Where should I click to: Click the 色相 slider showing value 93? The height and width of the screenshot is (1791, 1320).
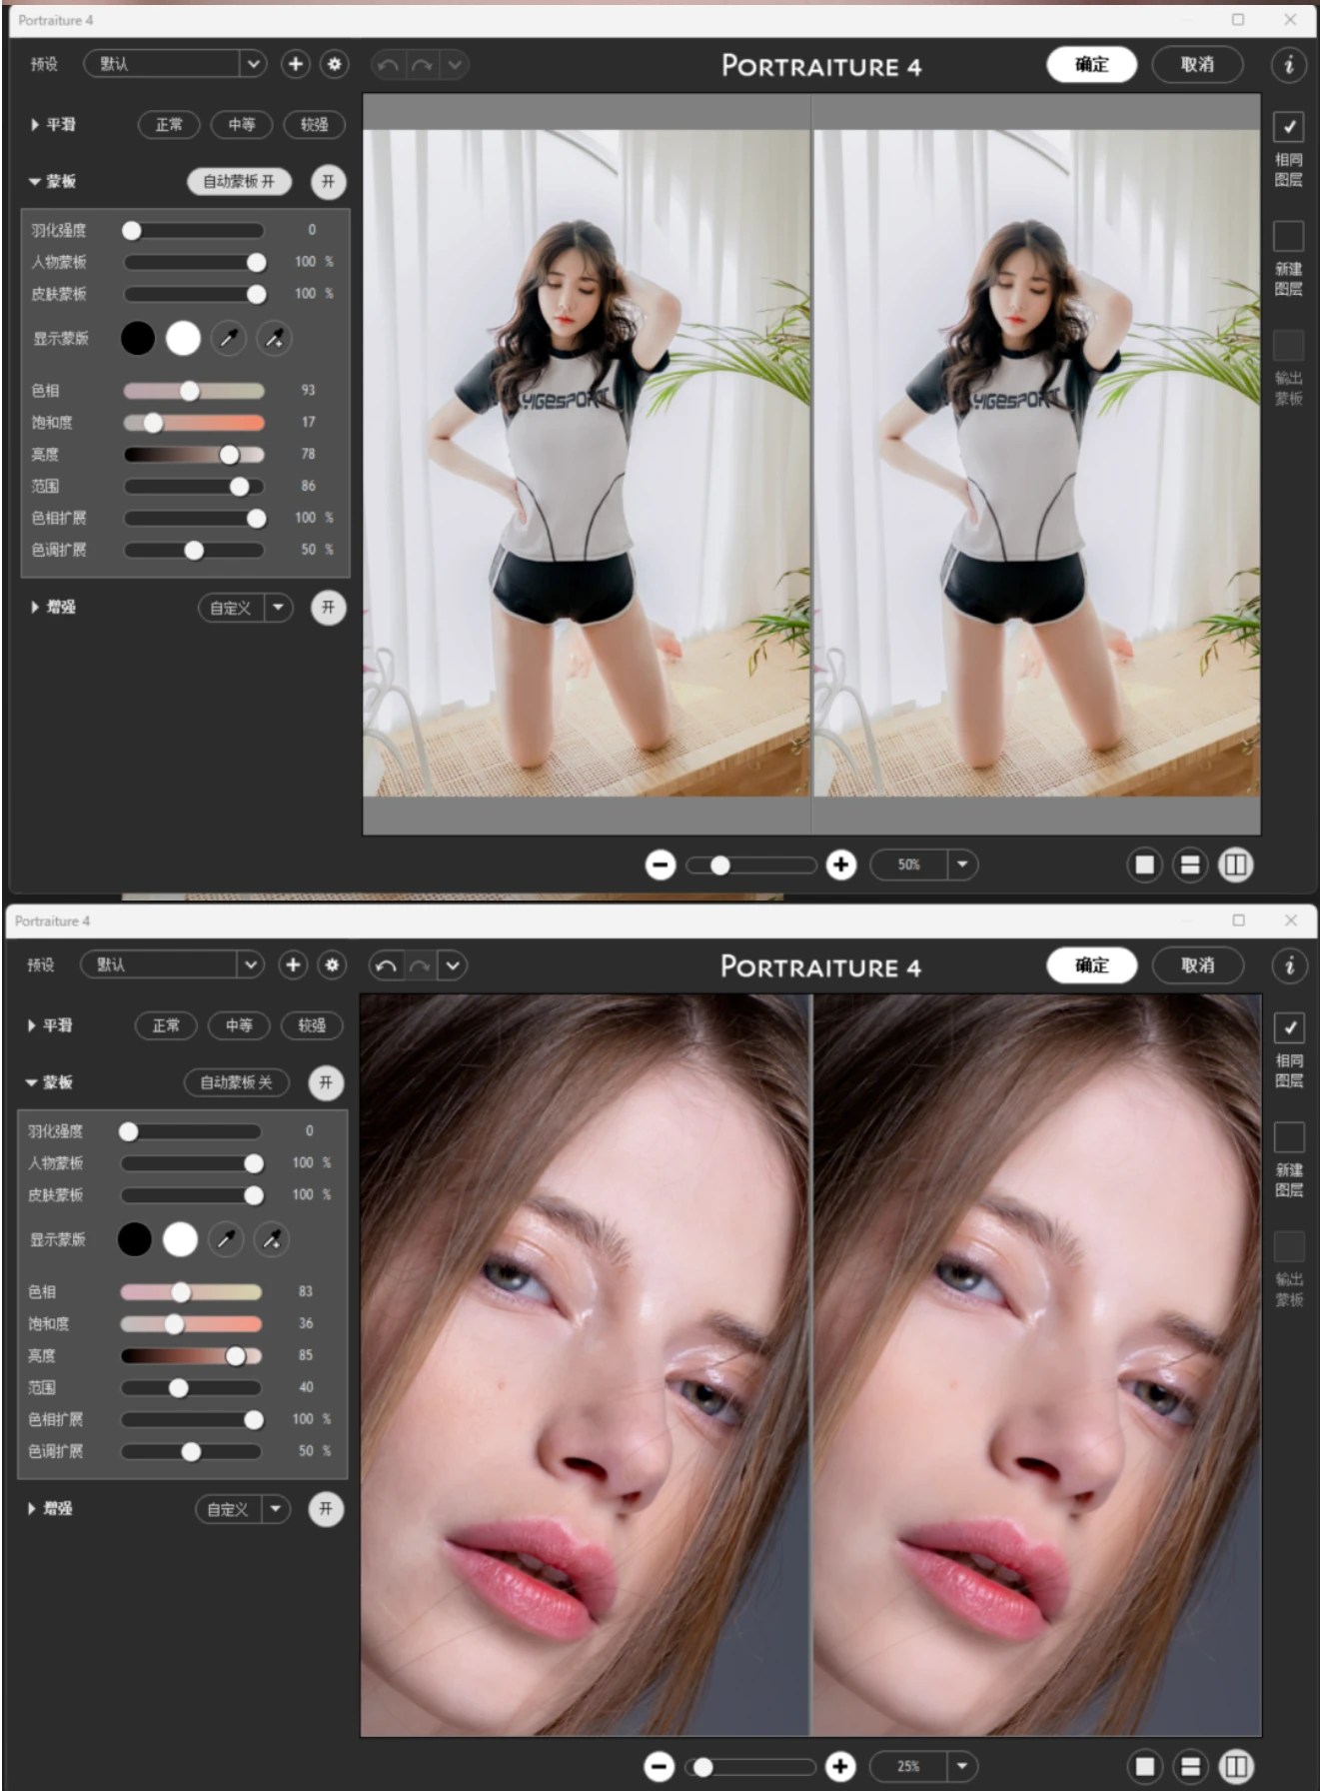tap(190, 391)
